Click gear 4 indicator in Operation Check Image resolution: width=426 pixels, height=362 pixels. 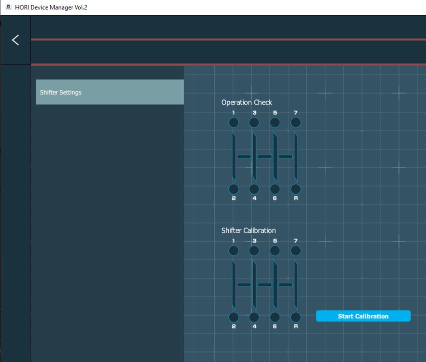coord(254,189)
